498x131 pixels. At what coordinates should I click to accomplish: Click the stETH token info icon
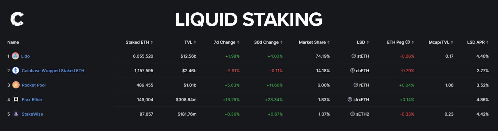354,56
